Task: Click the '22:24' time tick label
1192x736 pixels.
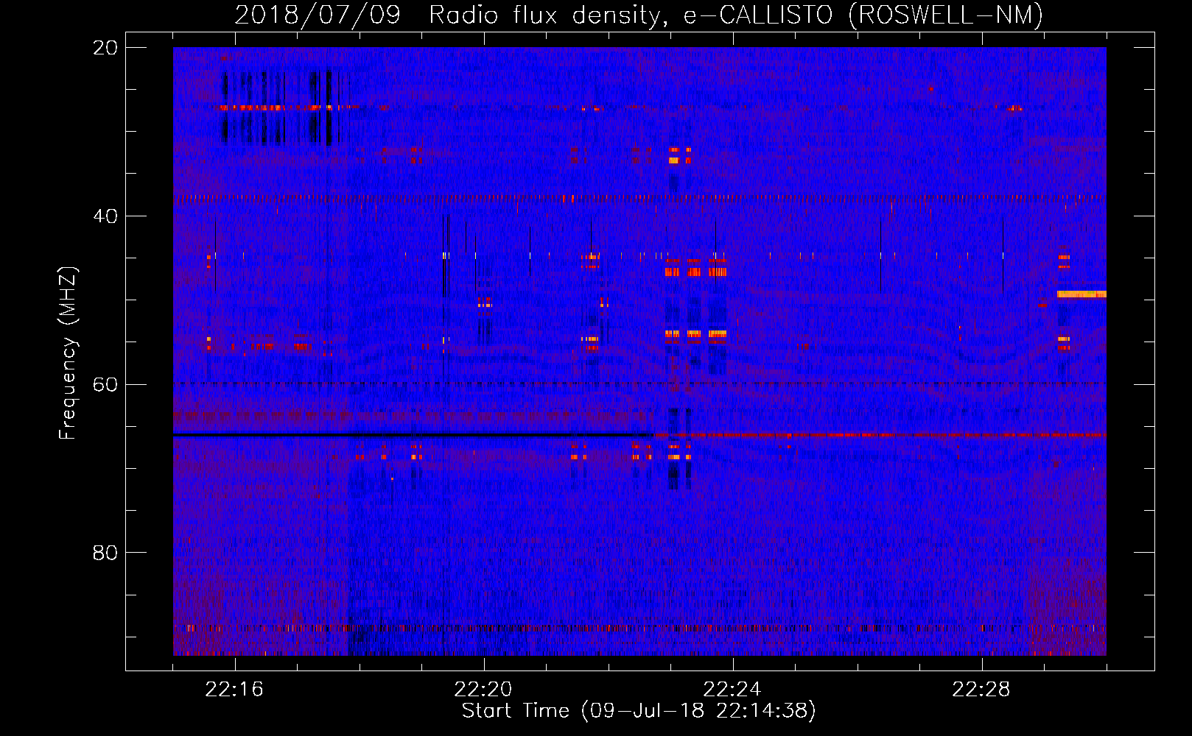Action: pos(732,690)
